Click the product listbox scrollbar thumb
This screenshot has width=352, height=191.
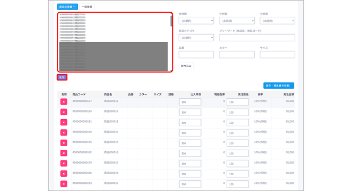coord(171,21)
